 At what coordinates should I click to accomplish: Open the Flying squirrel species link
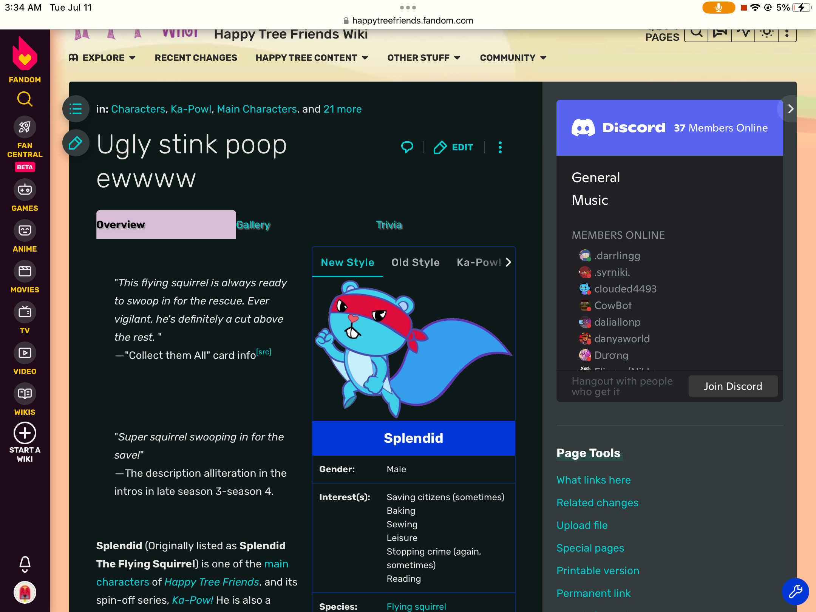pos(416,606)
